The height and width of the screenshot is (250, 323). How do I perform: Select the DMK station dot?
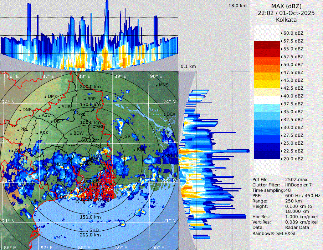46,97
